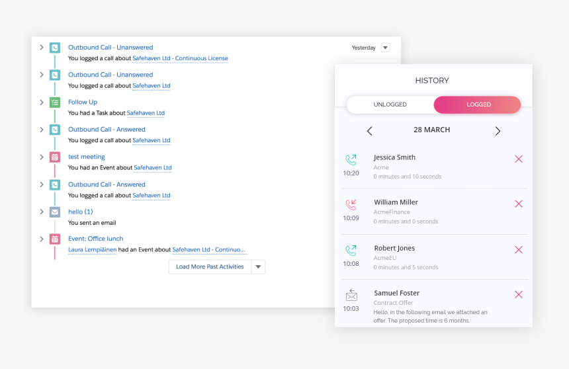Click the received email icon for Samuel Foster
The height and width of the screenshot is (369, 569).
351,295
